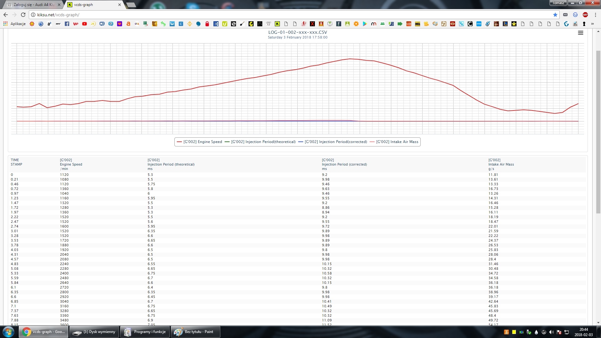Click the bookmark star in address bar
Viewport: 601px width, 338px height.
tap(555, 15)
